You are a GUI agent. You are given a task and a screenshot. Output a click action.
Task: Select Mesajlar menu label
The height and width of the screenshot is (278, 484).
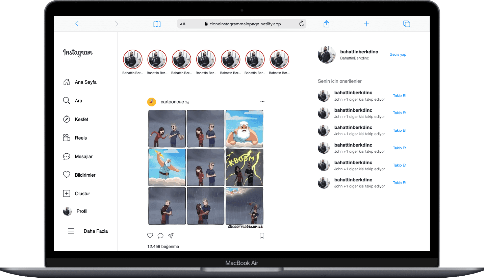84,156
